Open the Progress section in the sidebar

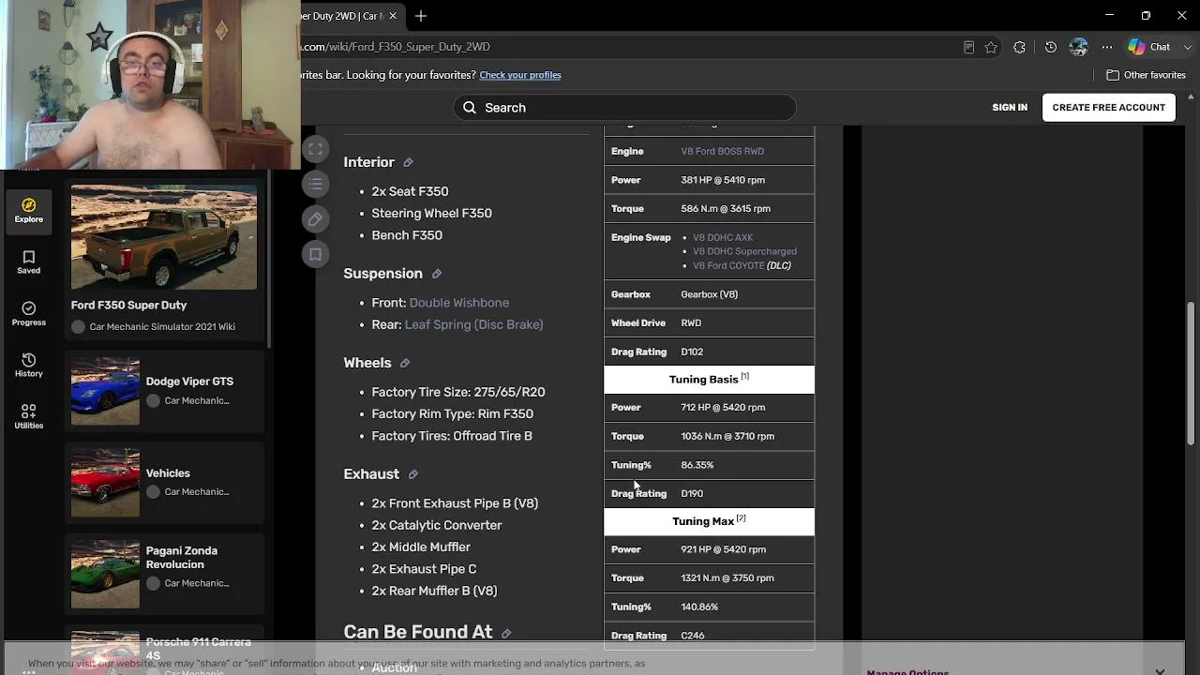pyautogui.click(x=28, y=313)
